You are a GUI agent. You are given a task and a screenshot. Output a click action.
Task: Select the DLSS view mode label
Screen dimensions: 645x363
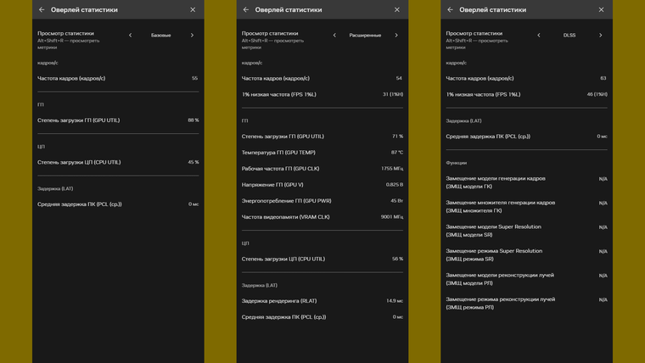pos(569,36)
